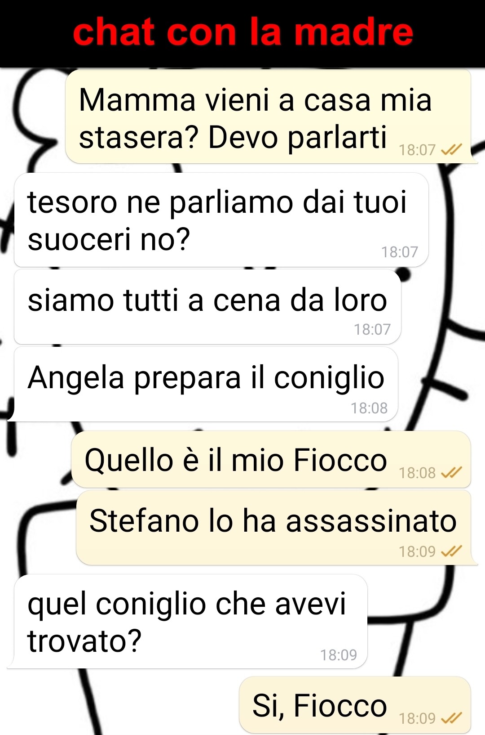The height and width of the screenshot is (735, 485).
Task: Click the 18:09 timestamp next to 'Si, Fiocco'
Action: point(418,718)
